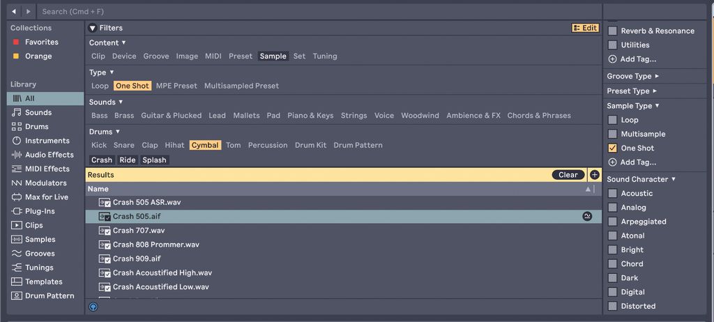Select the Snare drums filter
714x322 pixels.
coord(124,146)
